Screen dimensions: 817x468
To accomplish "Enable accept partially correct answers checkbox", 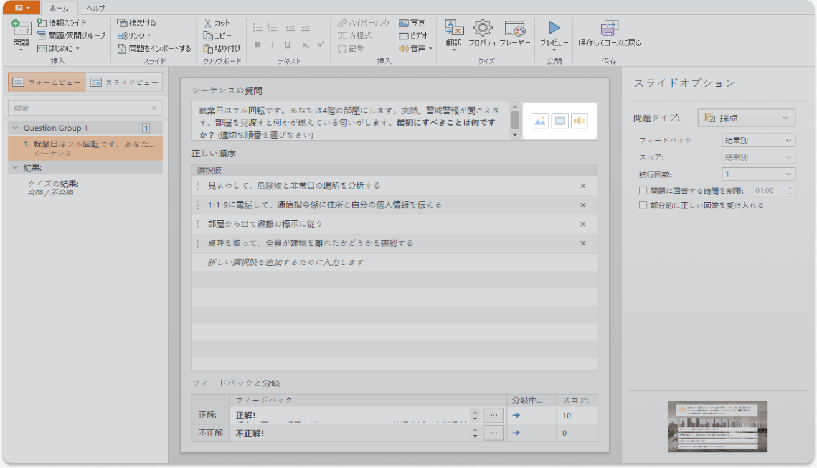I will 643,205.
